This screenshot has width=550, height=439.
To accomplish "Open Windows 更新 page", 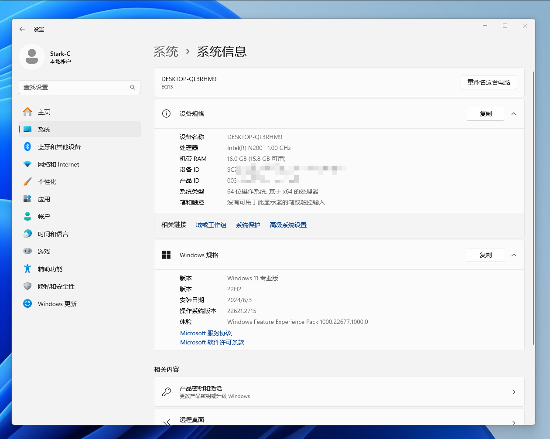I will pyautogui.click(x=80, y=304).
